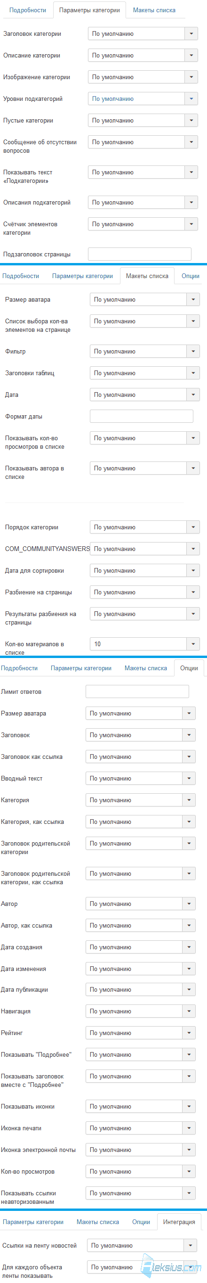Expand the Описание категории dropdown arrow
The image size is (207, 1283).
coord(191,55)
